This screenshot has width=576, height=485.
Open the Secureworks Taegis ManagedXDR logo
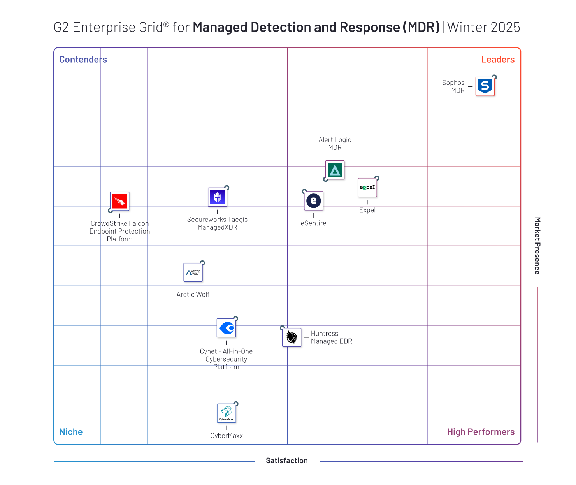218,197
